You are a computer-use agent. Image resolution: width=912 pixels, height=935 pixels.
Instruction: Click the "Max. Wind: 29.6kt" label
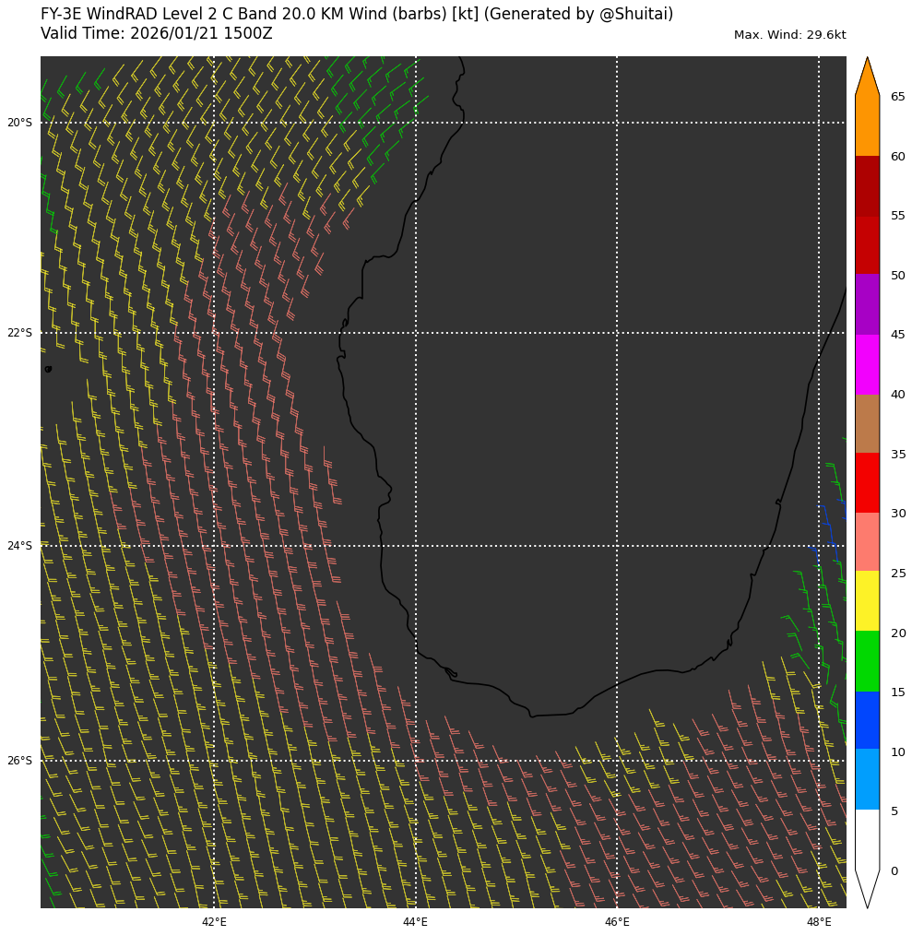point(789,35)
